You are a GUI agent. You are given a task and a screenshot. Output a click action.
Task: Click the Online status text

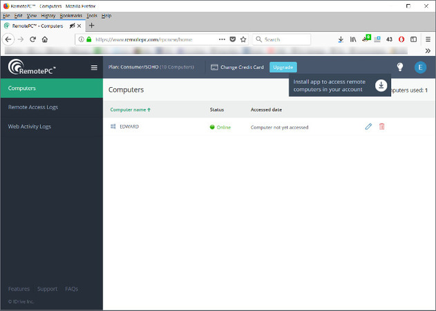224,127
